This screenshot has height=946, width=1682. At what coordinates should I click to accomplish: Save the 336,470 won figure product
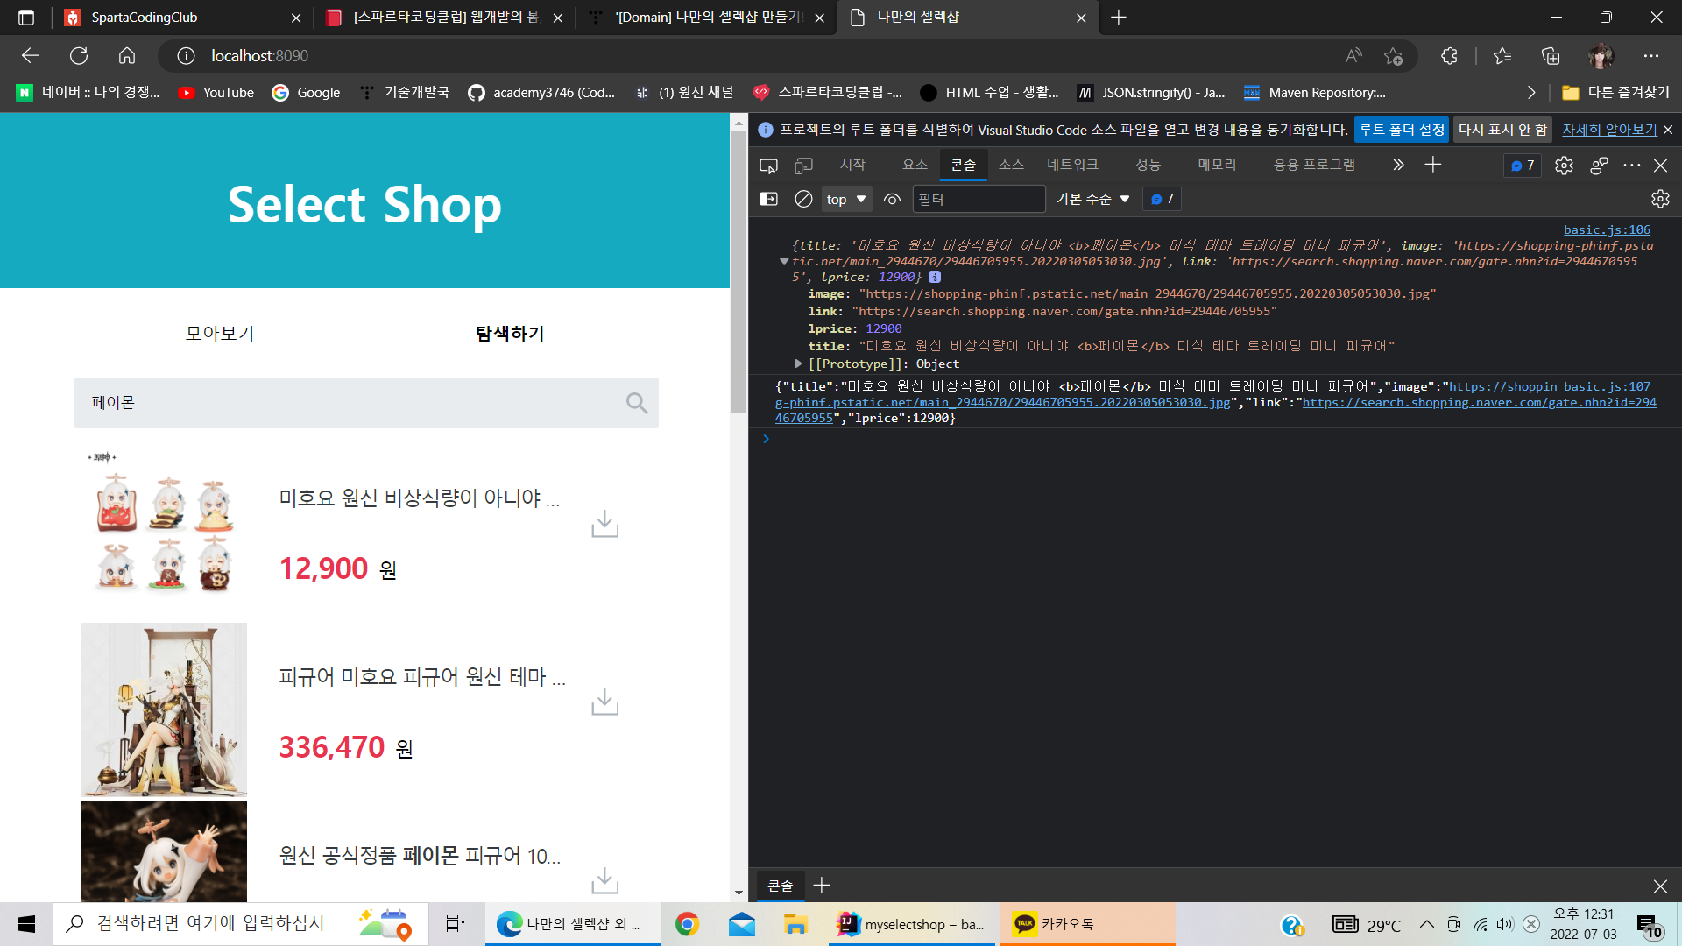(604, 702)
